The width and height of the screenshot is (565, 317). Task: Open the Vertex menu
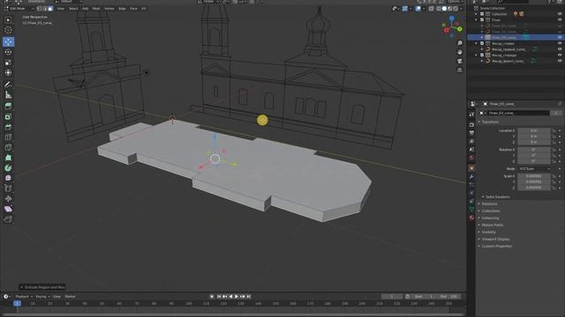(109, 9)
